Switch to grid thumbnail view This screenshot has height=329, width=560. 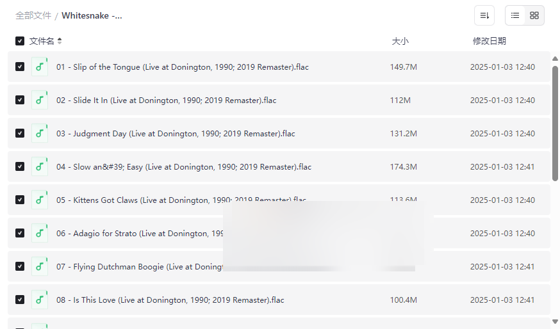(534, 15)
